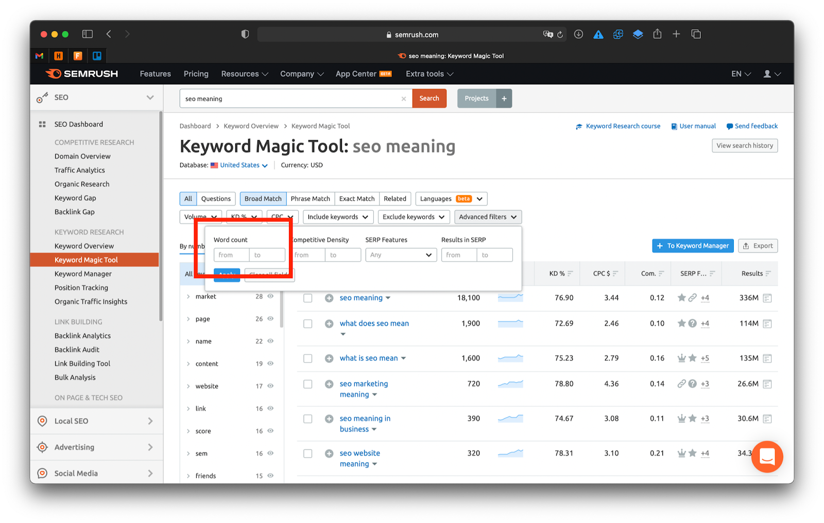The height and width of the screenshot is (523, 824).
Task: View SERP snapshot icon for 'seo meaning' row
Action: click(x=767, y=298)
